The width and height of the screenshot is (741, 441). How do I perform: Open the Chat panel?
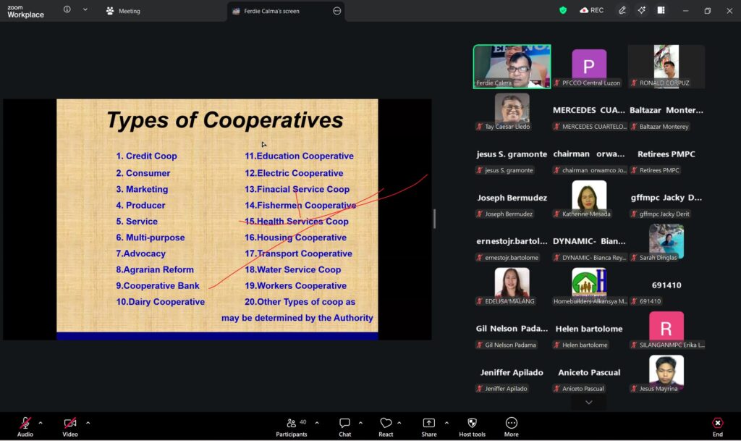[345, 424]
